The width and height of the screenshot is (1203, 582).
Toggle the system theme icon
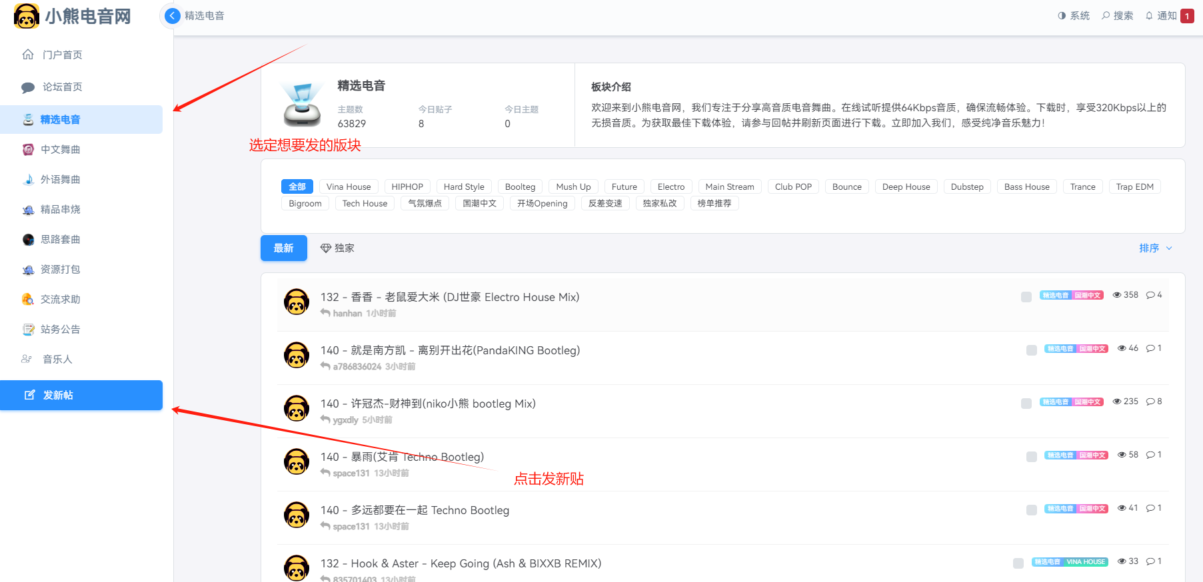pyautogui.click(x=1062, y=16)
